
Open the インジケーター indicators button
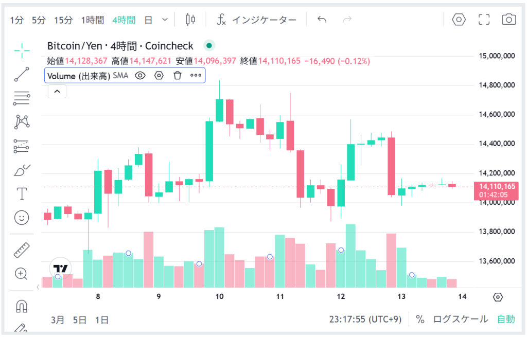coord(257,20)
